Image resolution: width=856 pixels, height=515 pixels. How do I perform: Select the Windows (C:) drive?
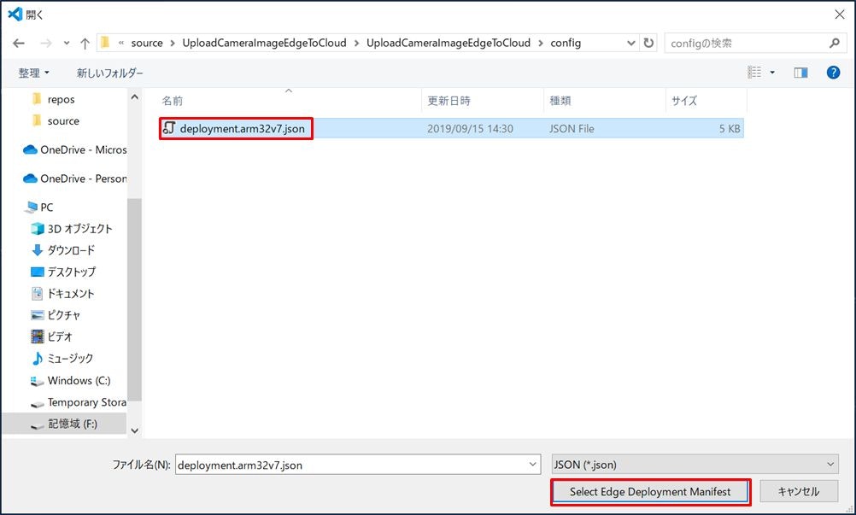70,380
